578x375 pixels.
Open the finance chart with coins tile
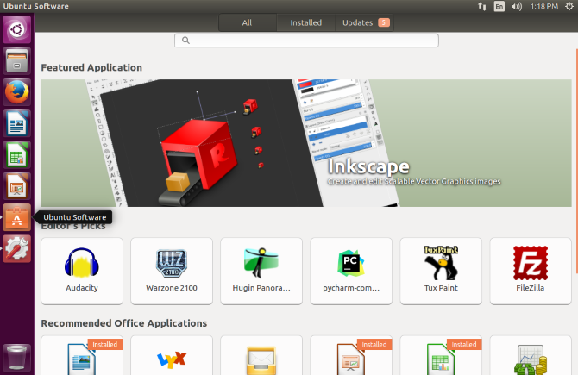[531, 355]
